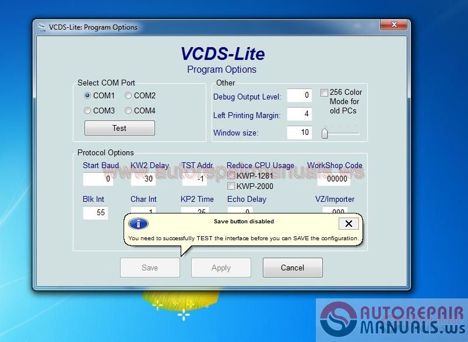Select the COM4 radio button

tap(128, 111)
